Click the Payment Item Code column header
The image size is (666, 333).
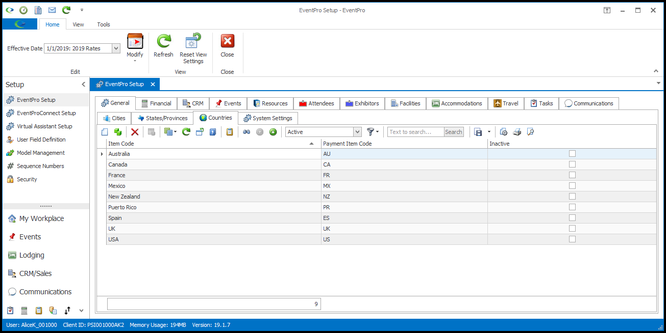click(x=404, y=144)
